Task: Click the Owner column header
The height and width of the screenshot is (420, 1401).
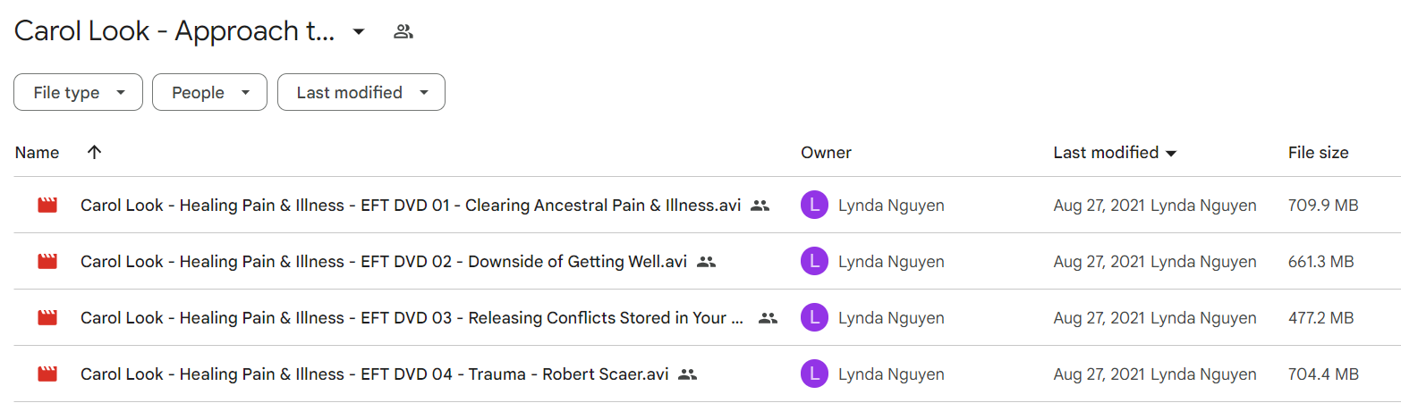Action: [826, 153]
